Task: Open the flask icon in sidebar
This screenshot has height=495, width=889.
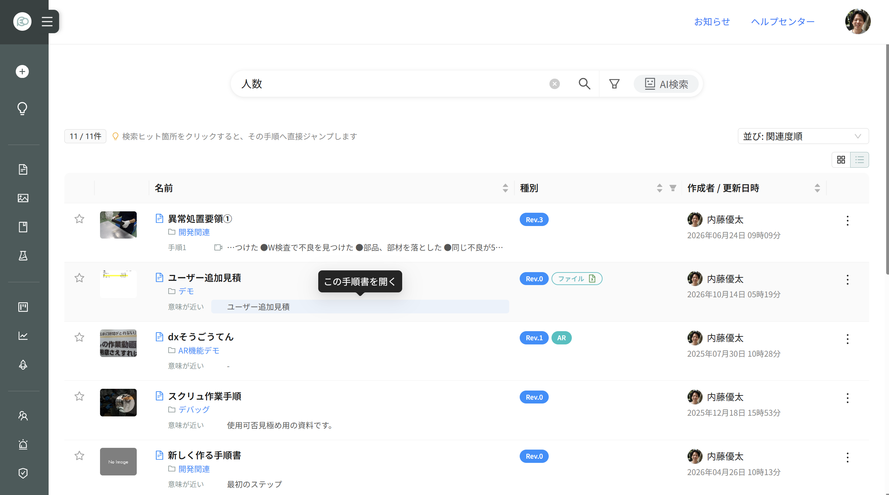Action: tap(23, 256)
